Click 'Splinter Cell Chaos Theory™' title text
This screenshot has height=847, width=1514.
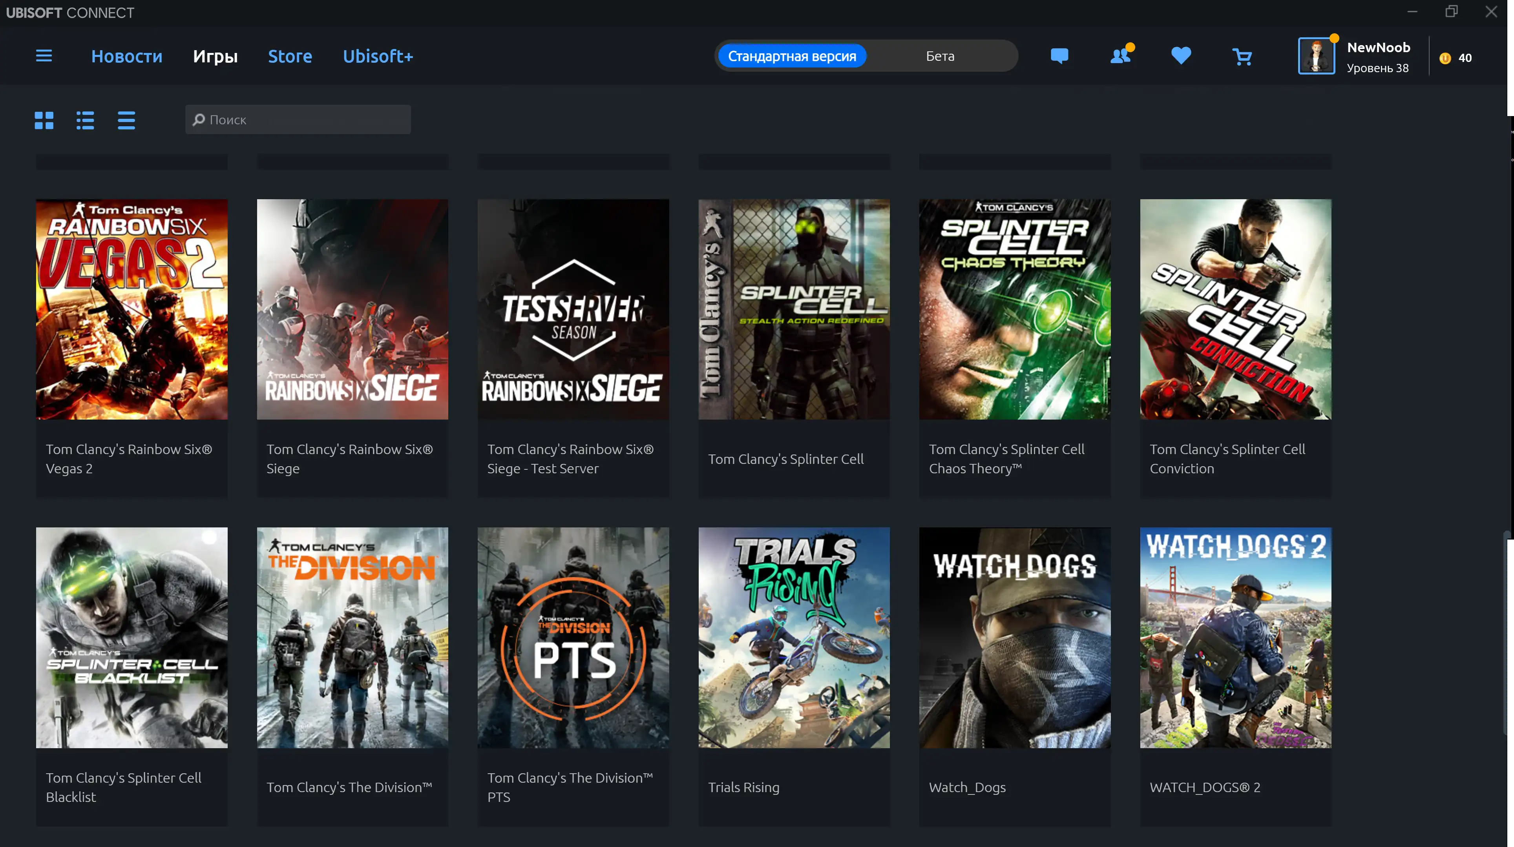point(1007,459)
